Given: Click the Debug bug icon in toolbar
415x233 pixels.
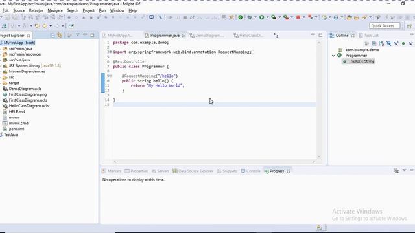Looking at the screenshot, I should click(x=250, y=17).
